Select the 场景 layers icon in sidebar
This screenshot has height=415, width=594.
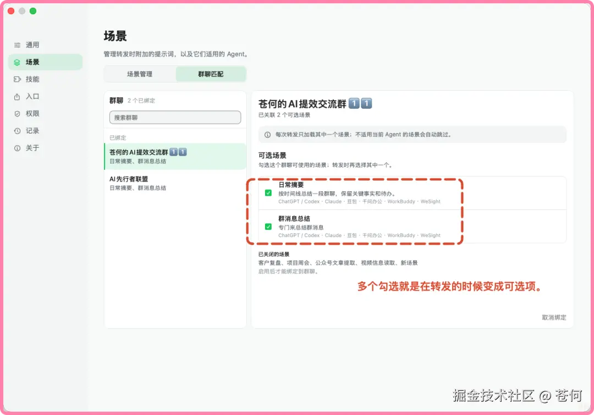[x=17, y=62]
